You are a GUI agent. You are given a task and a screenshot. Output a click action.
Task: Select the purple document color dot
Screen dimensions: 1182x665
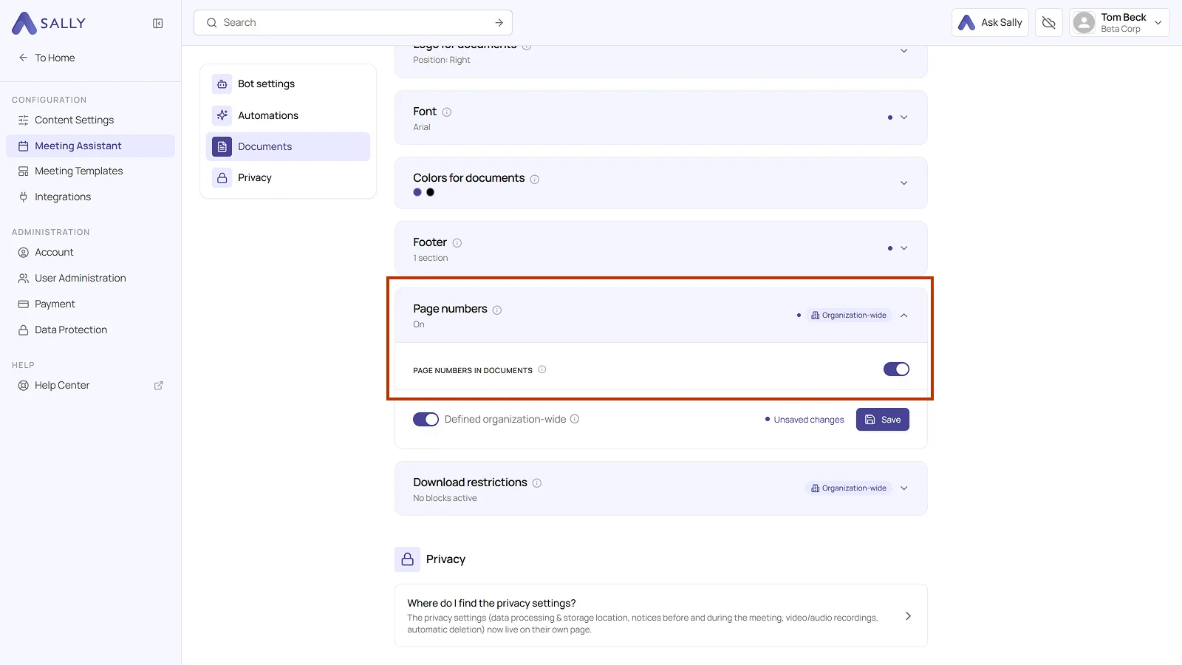click(417, 192)
